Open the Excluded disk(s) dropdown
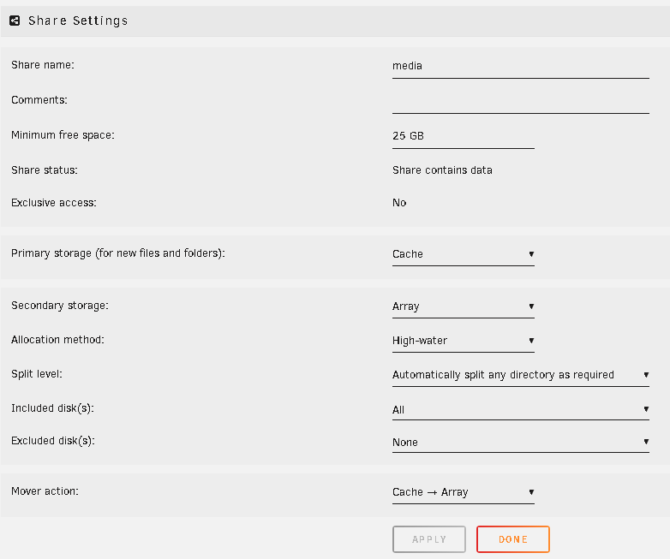 (520, 442)
